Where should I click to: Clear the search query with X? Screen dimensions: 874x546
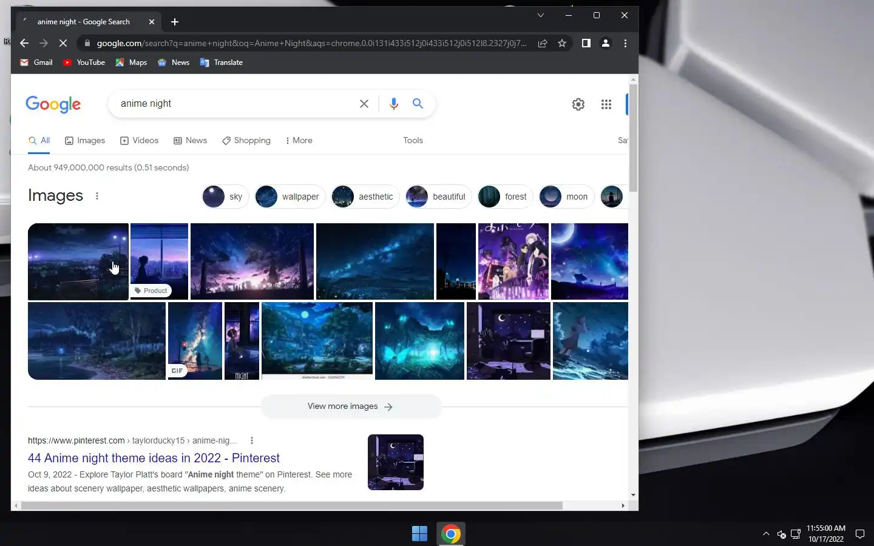(364, 104)
